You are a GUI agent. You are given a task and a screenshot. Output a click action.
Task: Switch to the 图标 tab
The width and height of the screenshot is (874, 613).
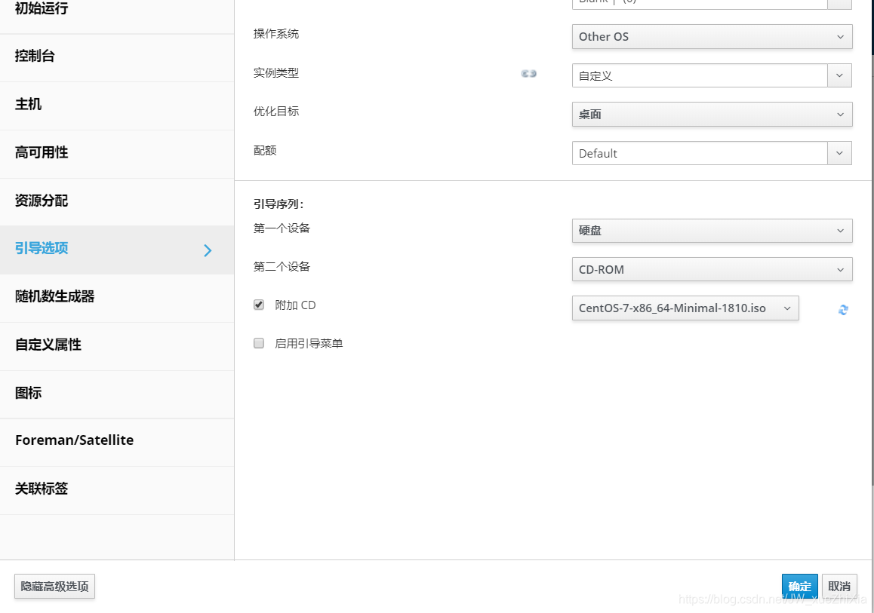pyautogui.click(x=116, y=393)
